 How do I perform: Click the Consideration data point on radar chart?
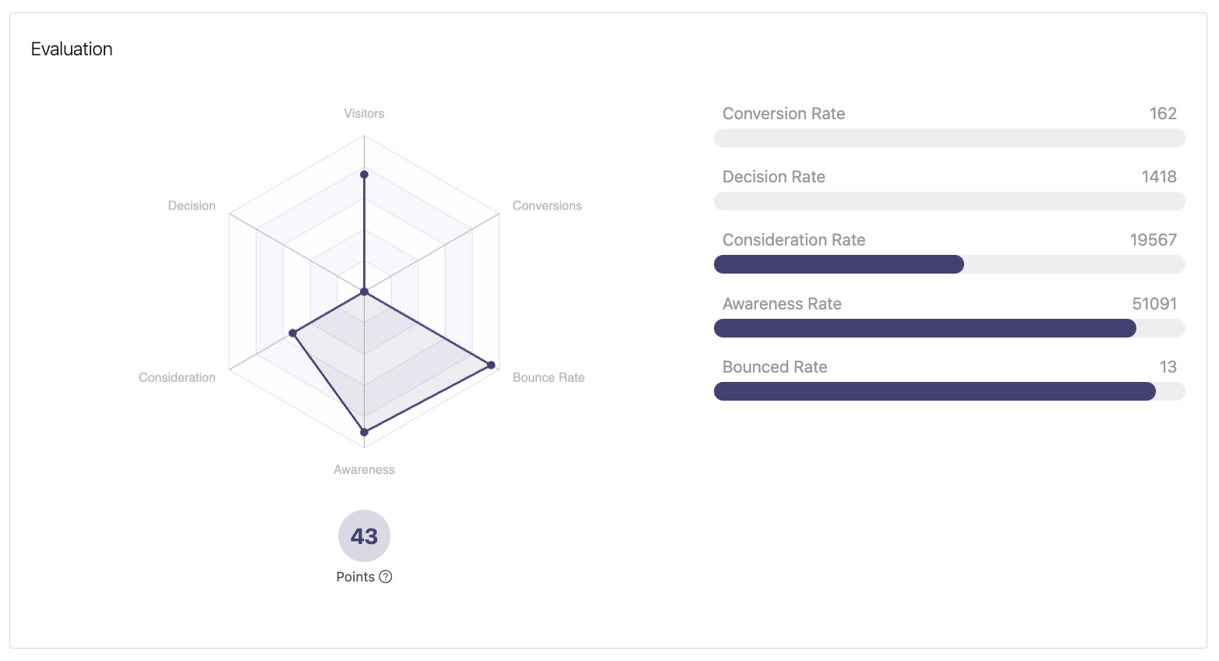tap(293, 333)
